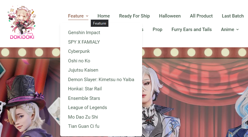
Task: Select SPY X FAMIALY entry
Action: pos(84,42)
